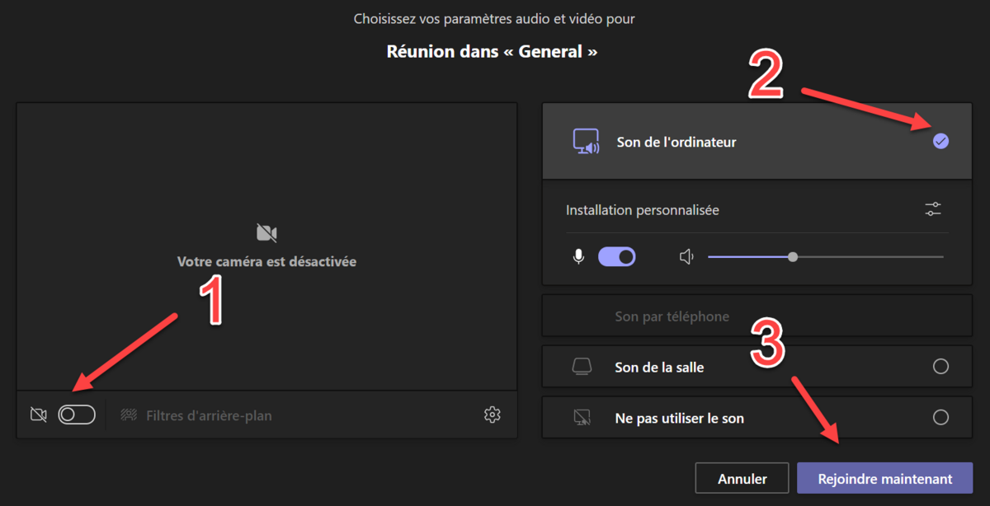Click the disabled camera icon in the preview
The image size is (990, 506).
click(266, 232)
